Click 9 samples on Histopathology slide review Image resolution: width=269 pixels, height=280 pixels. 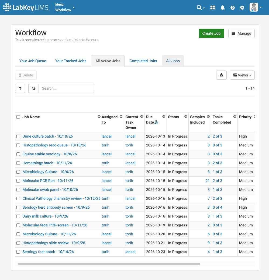pos(208,243)
